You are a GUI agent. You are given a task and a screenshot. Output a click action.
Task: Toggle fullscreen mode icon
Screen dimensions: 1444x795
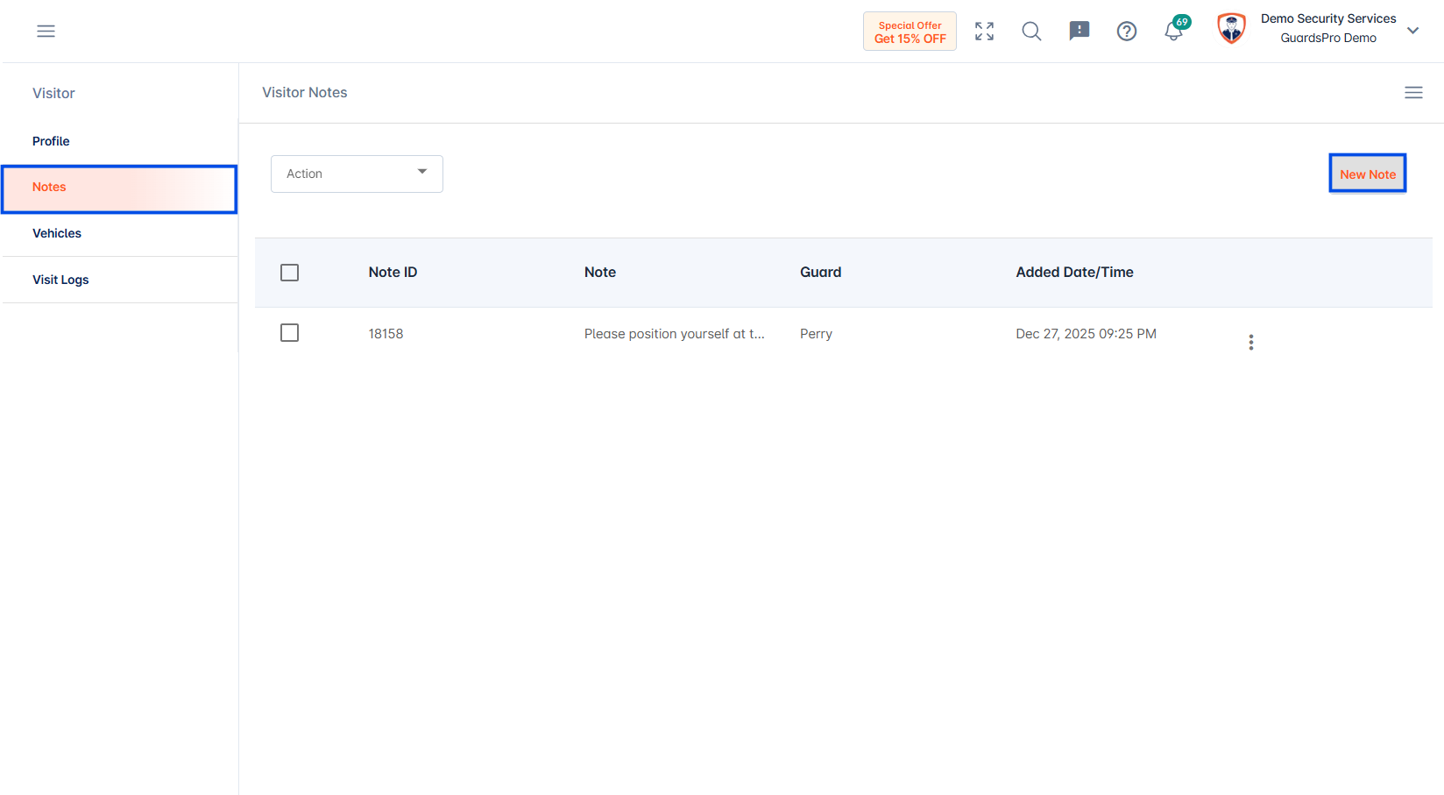tap(984, 32)
